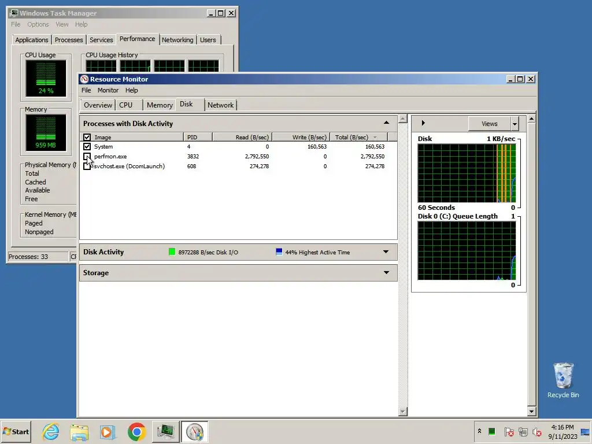This screenshot has height=444, width=592.
Task: Switch to Task Manager Services tab
Action: click(x=101, y=40)
